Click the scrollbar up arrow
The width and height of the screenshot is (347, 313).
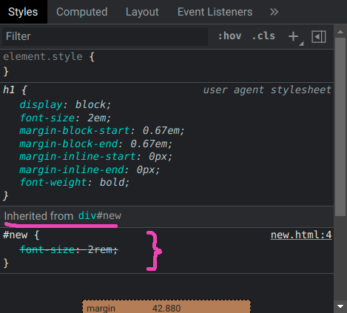(340, 32)
